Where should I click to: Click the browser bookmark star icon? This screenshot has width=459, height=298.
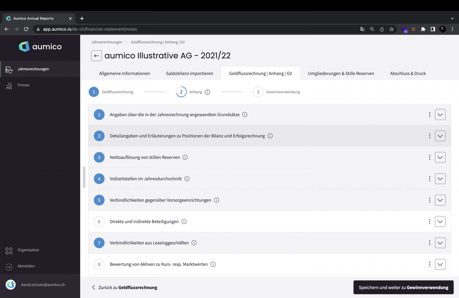pyautogui.click(x=392, y=29)
